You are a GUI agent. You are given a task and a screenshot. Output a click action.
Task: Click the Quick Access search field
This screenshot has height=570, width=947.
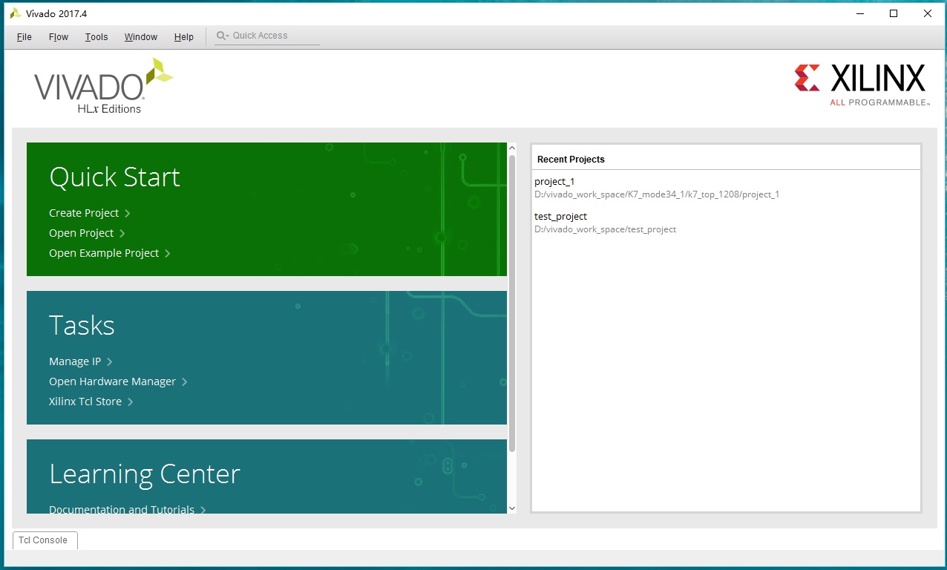click(x=267, y=36)
